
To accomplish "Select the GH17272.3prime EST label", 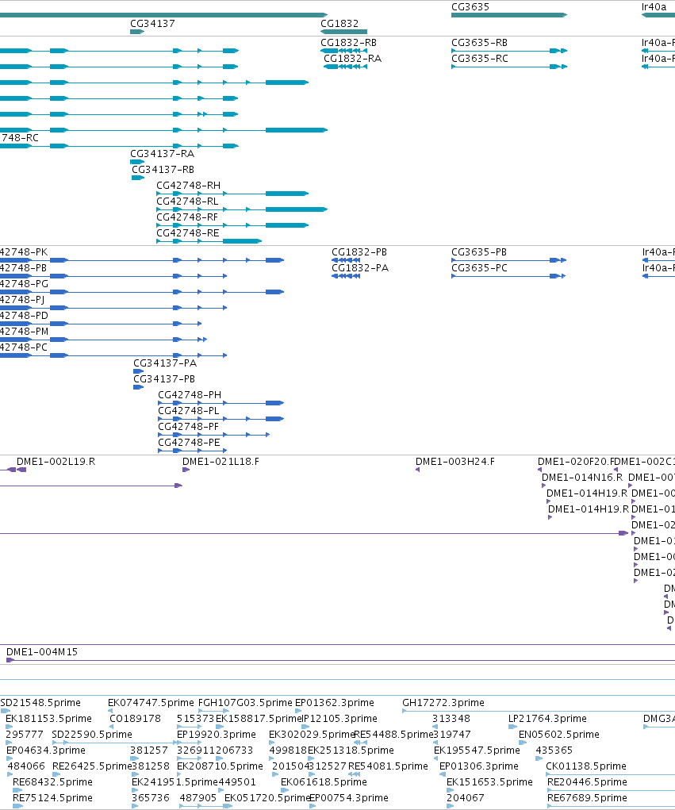I will coord(443,703).
